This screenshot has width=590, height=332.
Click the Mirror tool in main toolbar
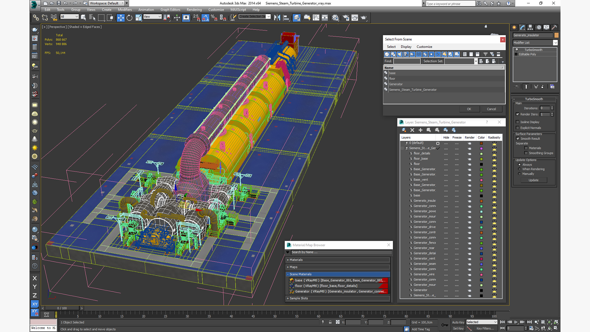click(x=277, y=18)
